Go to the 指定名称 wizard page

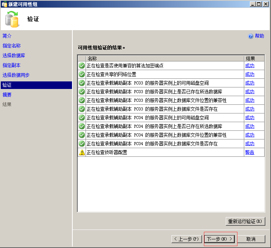click(12, 46)
